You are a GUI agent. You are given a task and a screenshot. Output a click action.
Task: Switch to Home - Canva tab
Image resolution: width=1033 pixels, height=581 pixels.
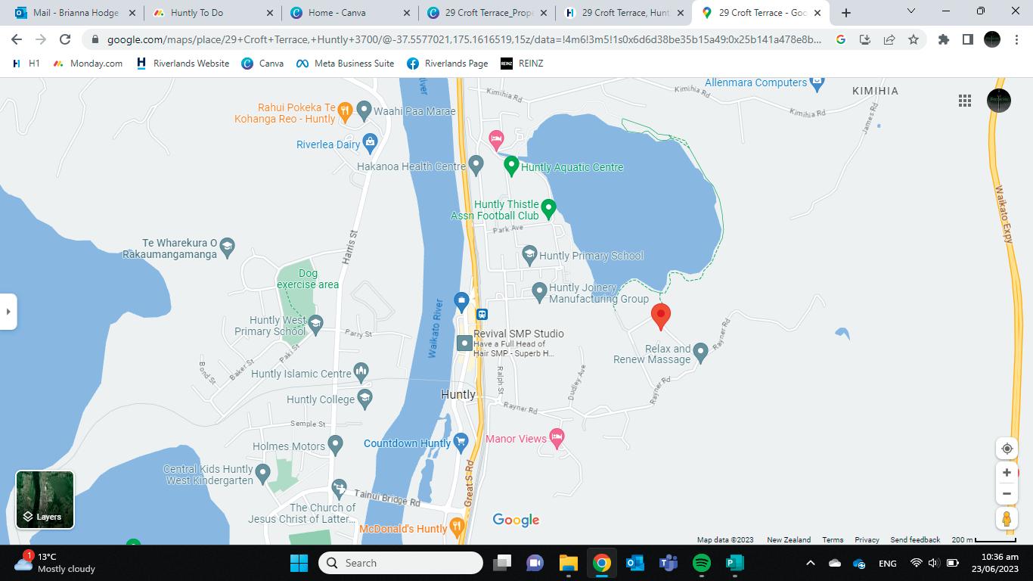pos(349,13)
